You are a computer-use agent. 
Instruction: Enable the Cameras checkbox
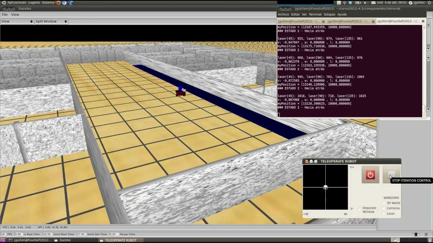click(x=384, y=208)
